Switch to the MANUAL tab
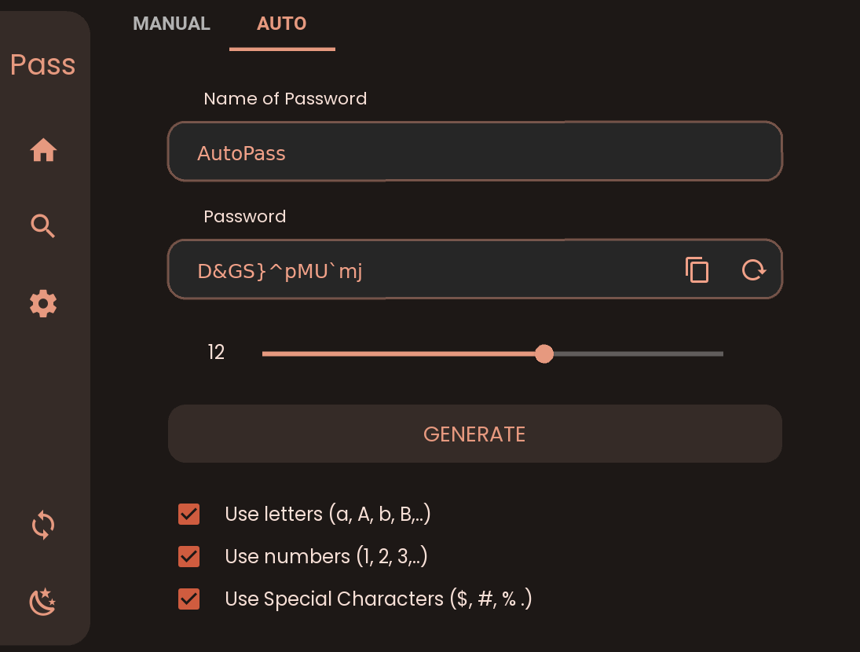This screenshot has width=860, height=652. click(172, 24)
